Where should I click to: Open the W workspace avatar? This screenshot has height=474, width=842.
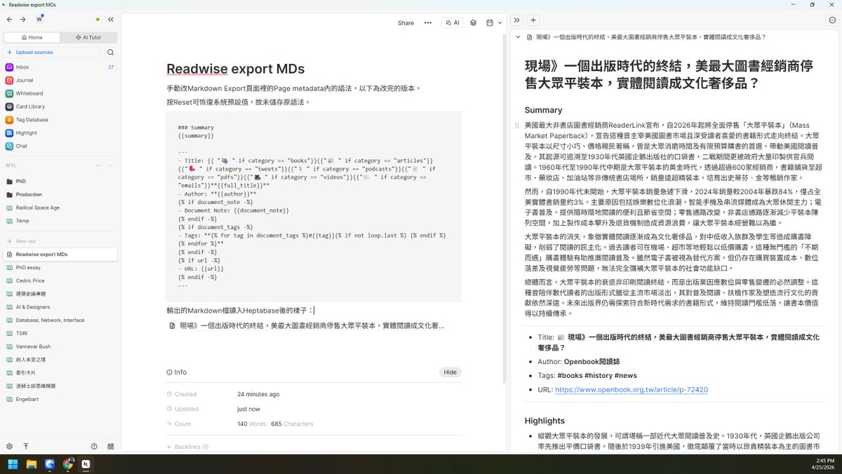[x=39, y=19]
